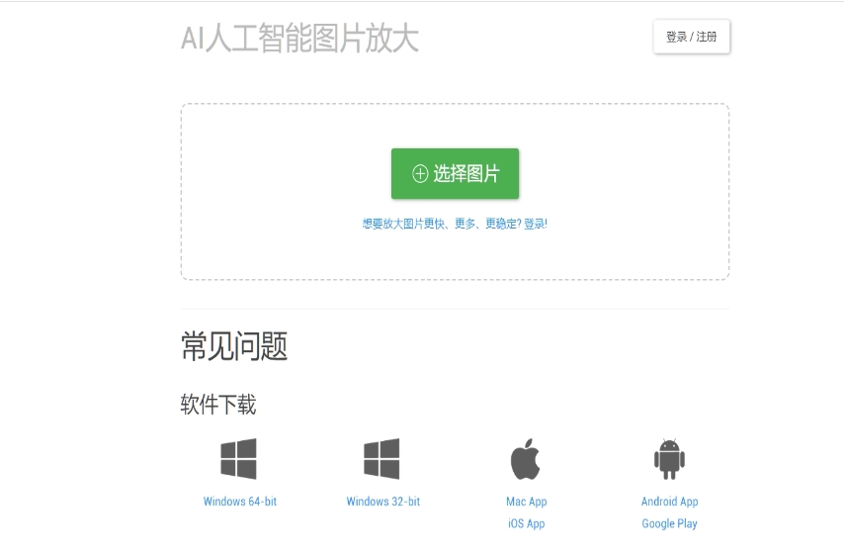Click the AI人工智能图片放大 page title
This screenshot has height=556, width=844.
click(x=299, y=39)
